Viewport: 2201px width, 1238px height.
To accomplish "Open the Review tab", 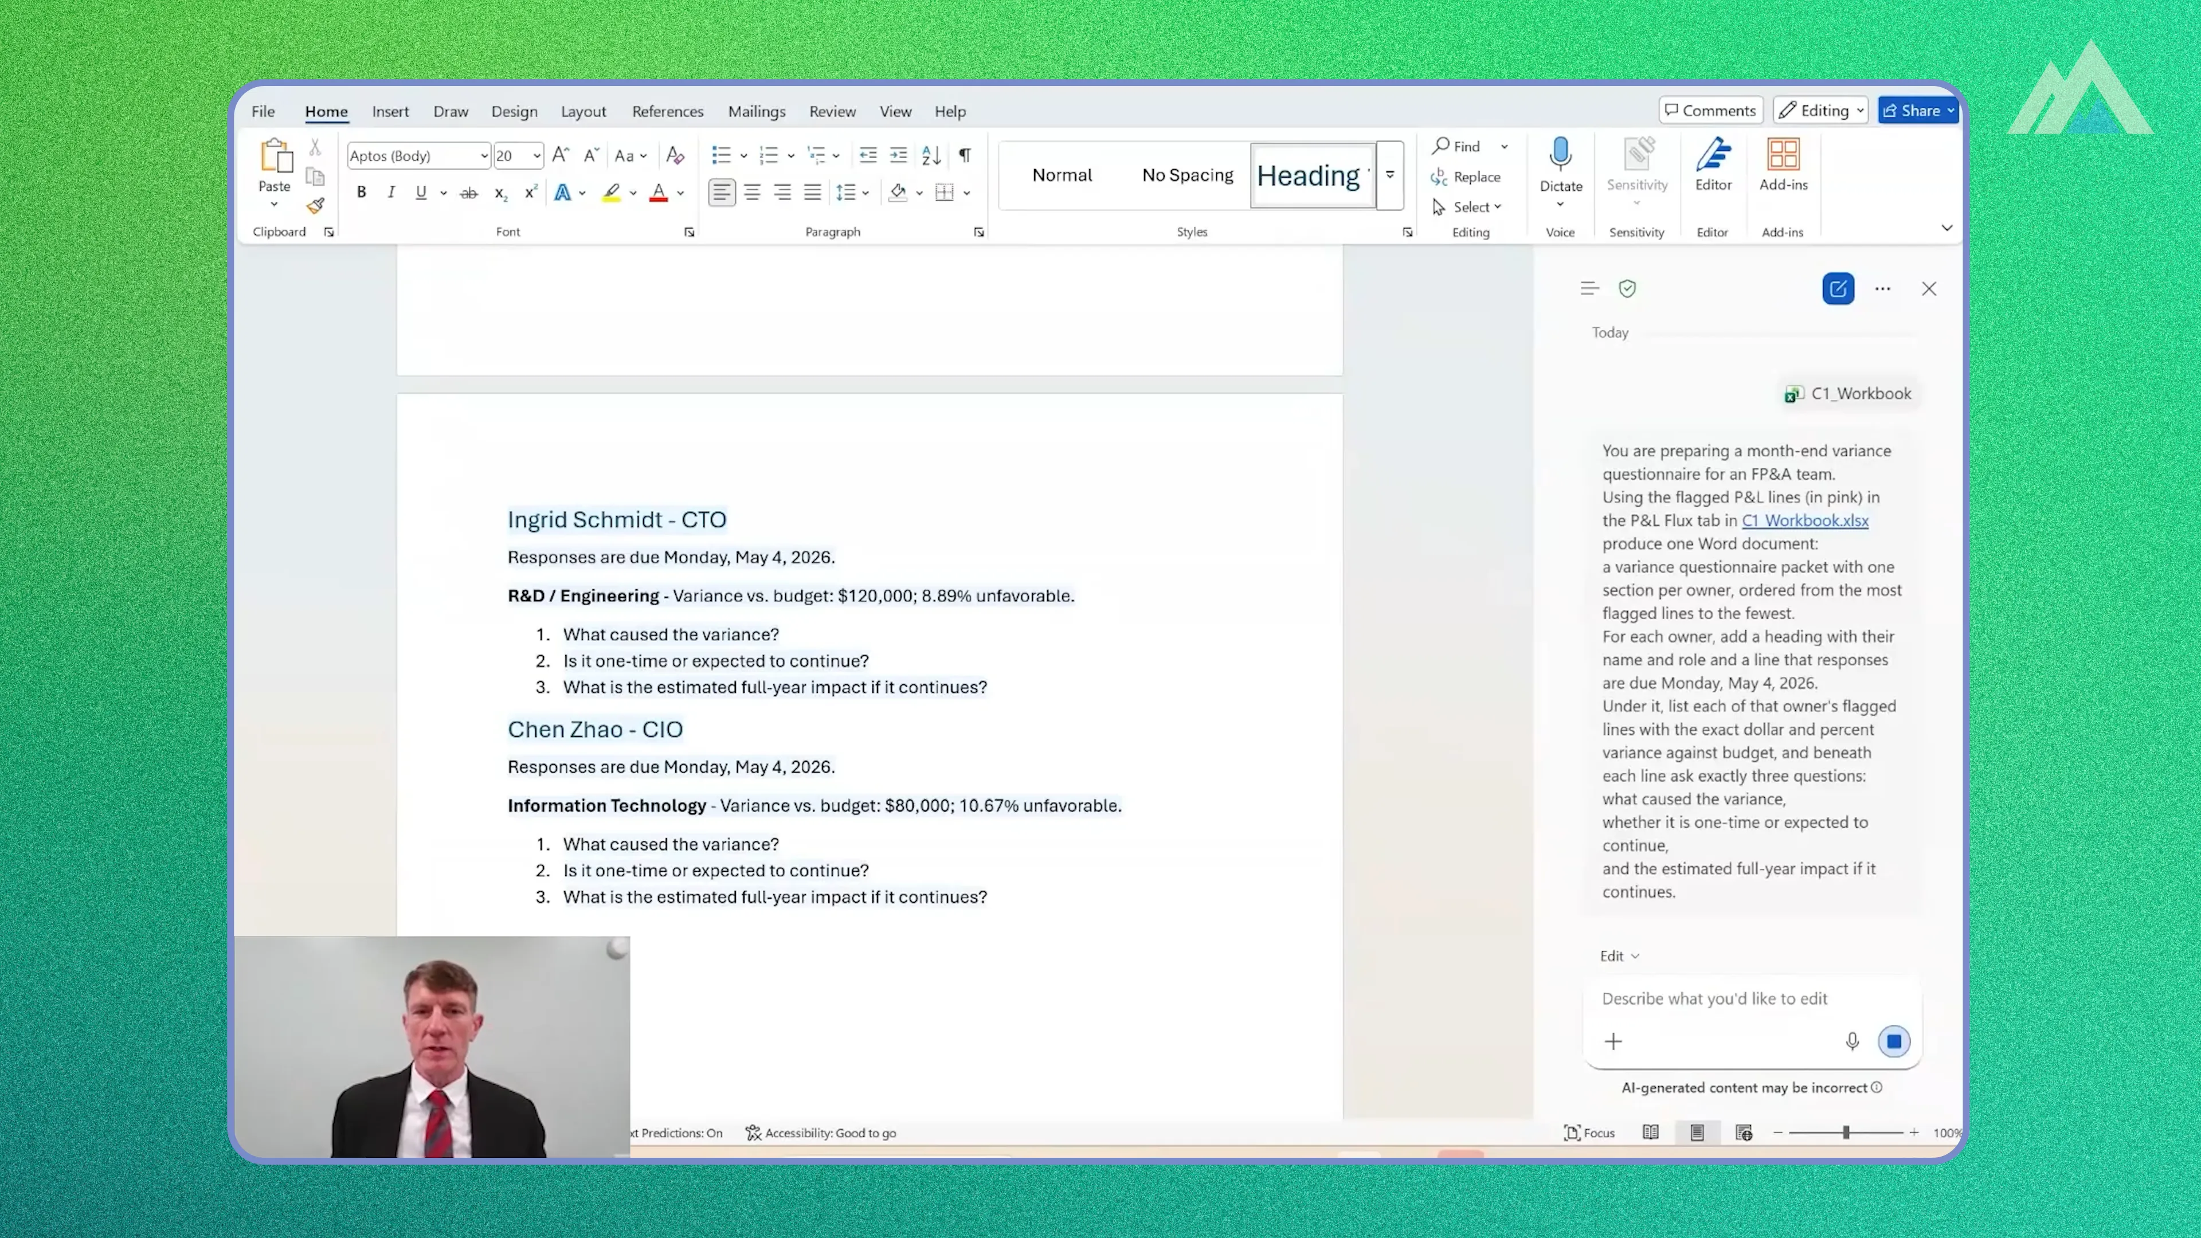I will [832, 111].
